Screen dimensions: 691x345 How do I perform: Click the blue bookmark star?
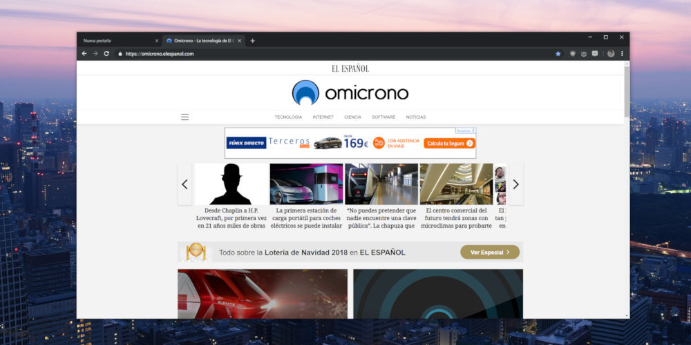pos(558,54)
